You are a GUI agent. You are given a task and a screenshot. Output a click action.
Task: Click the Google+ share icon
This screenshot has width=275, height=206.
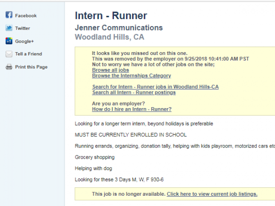pos(9,41)
